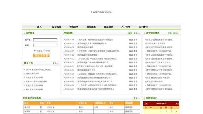This screenshot has height=114, width=203.
Task: Open the 辽宁就业 navigation item
Action: pyautogui.click(x=56, y=27)
